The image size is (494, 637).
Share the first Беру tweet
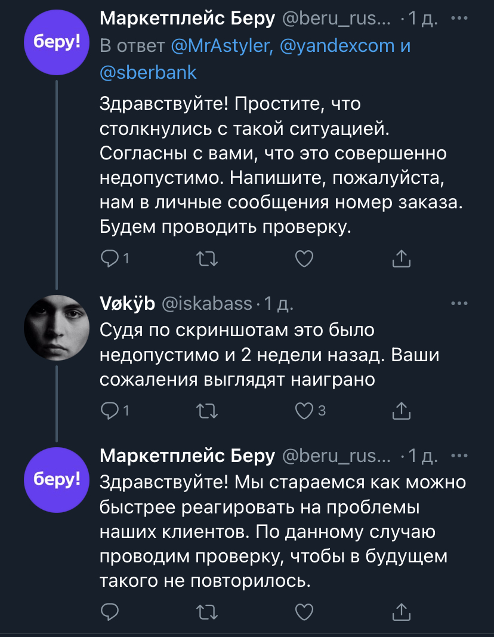click(x=402, y=258)
